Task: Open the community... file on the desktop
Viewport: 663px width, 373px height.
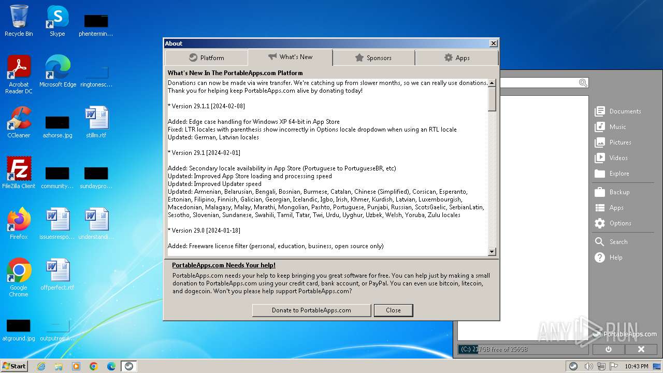Action: [57, 177]
